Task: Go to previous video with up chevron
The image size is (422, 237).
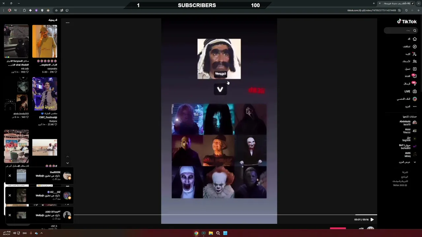Action: (68, 157)
